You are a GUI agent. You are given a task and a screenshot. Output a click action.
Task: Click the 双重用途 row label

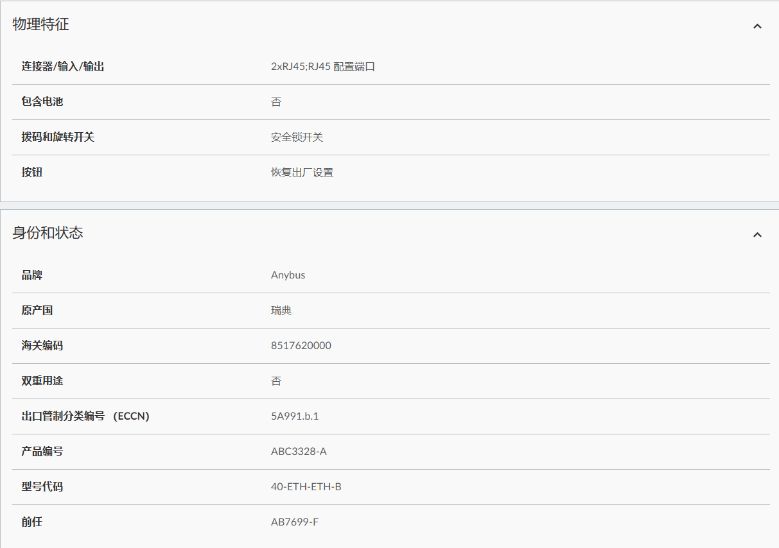(42, 381)
